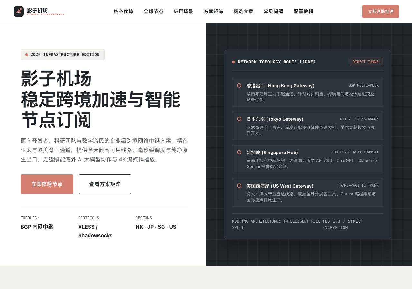Viewport: 412px width, 289px height.
Task: Click the 立即注册加速 button
Action: (381, 12)
